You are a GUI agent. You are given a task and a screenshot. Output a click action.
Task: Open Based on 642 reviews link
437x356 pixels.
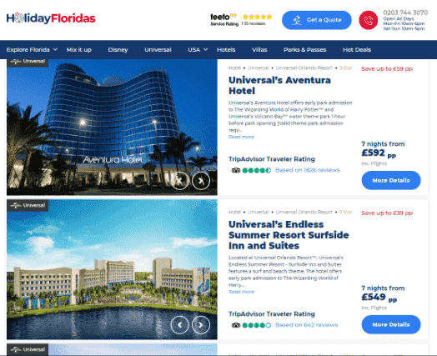(306, 325)
